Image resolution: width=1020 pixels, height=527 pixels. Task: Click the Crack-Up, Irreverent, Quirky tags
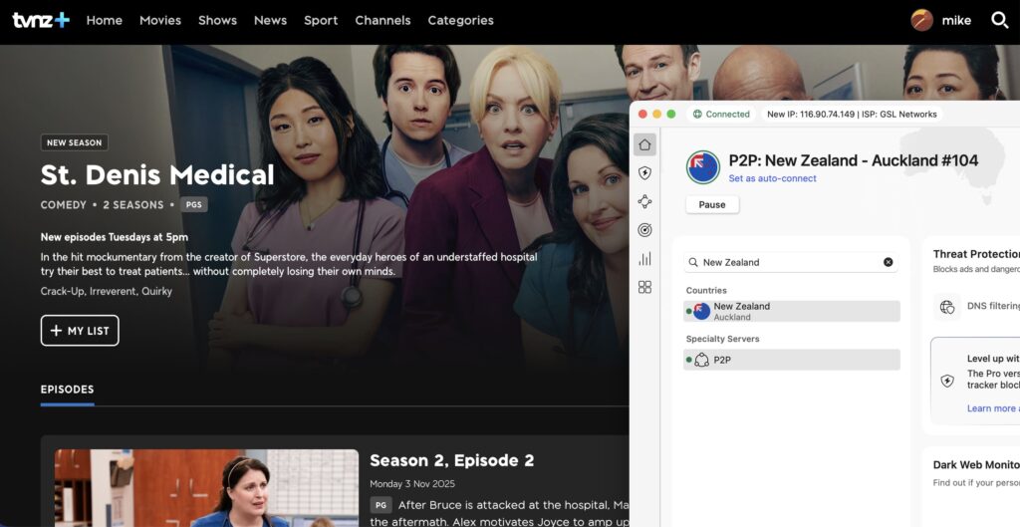pyautogui.click(x=106, y=291)
